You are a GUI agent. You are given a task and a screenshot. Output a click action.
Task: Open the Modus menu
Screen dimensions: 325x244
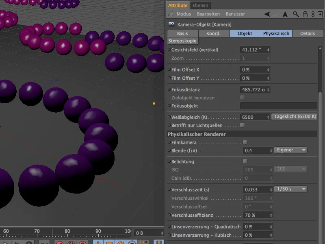[184, 14]
